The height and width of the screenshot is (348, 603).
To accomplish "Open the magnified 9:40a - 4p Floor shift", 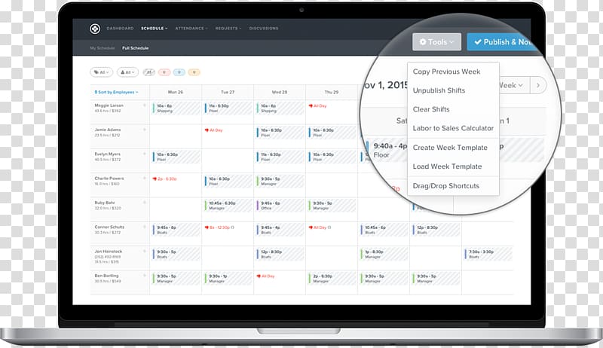I will pyautogui.click(x=386, y=150).
